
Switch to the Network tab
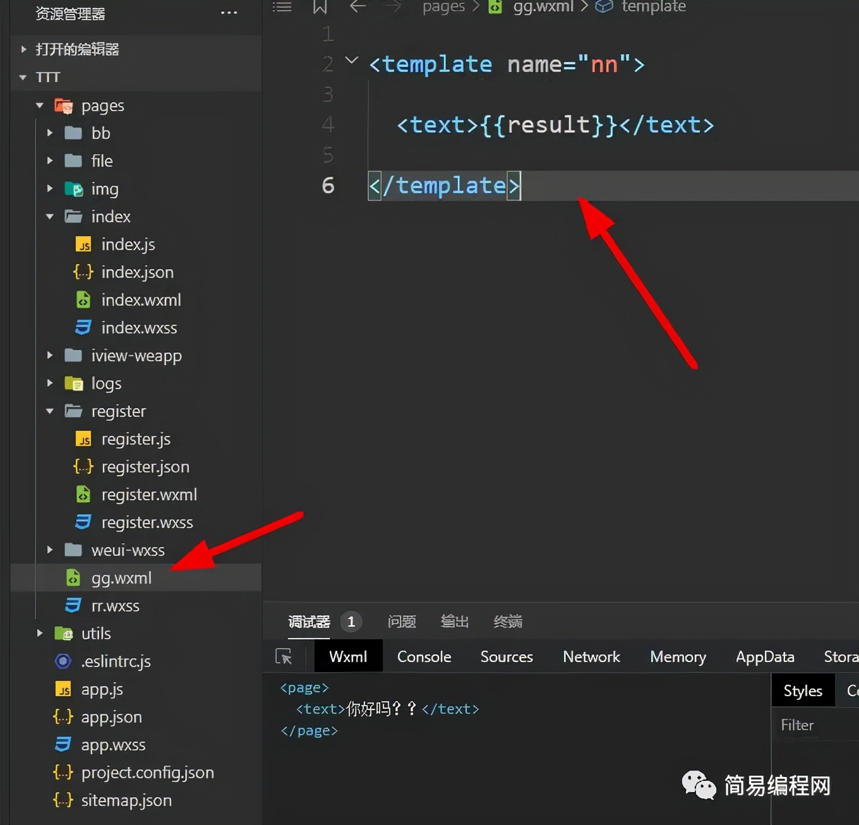pos(591,657)
